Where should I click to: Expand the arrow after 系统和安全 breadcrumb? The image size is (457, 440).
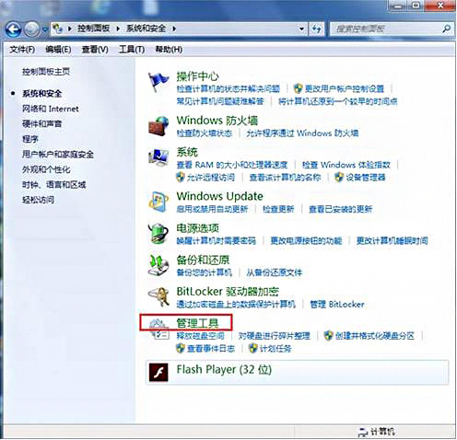174,29
